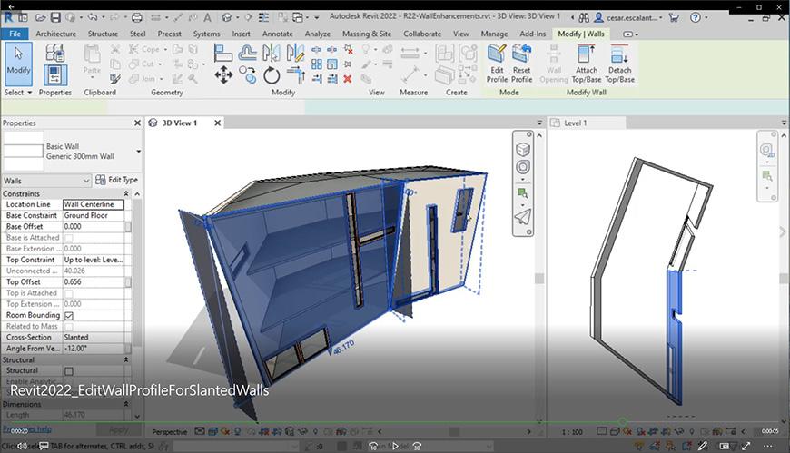Click the Location Line value field
The image size is (790, 453).
pyautogui.click(x=94, y=204)
